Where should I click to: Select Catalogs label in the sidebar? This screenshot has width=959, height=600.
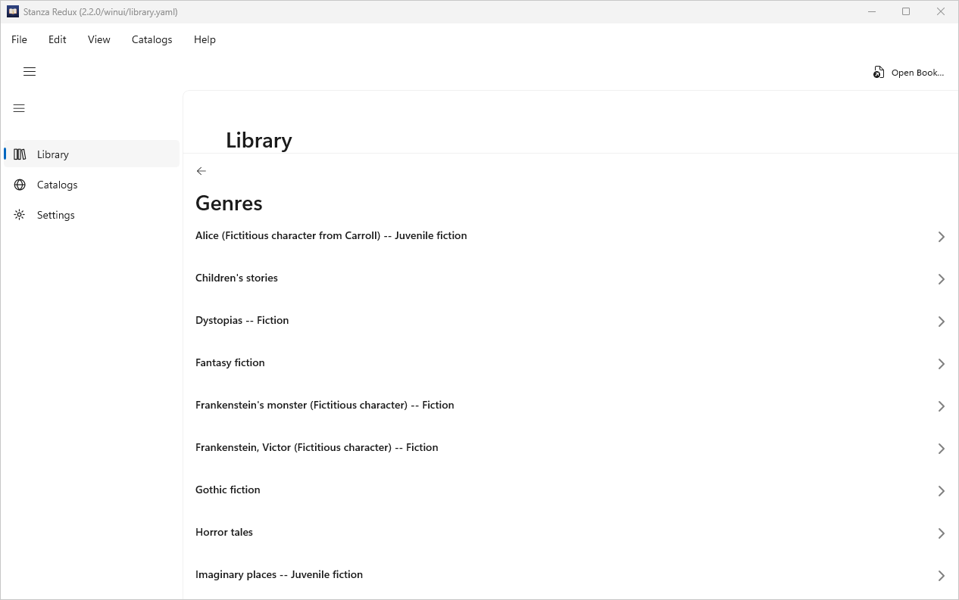58,185
